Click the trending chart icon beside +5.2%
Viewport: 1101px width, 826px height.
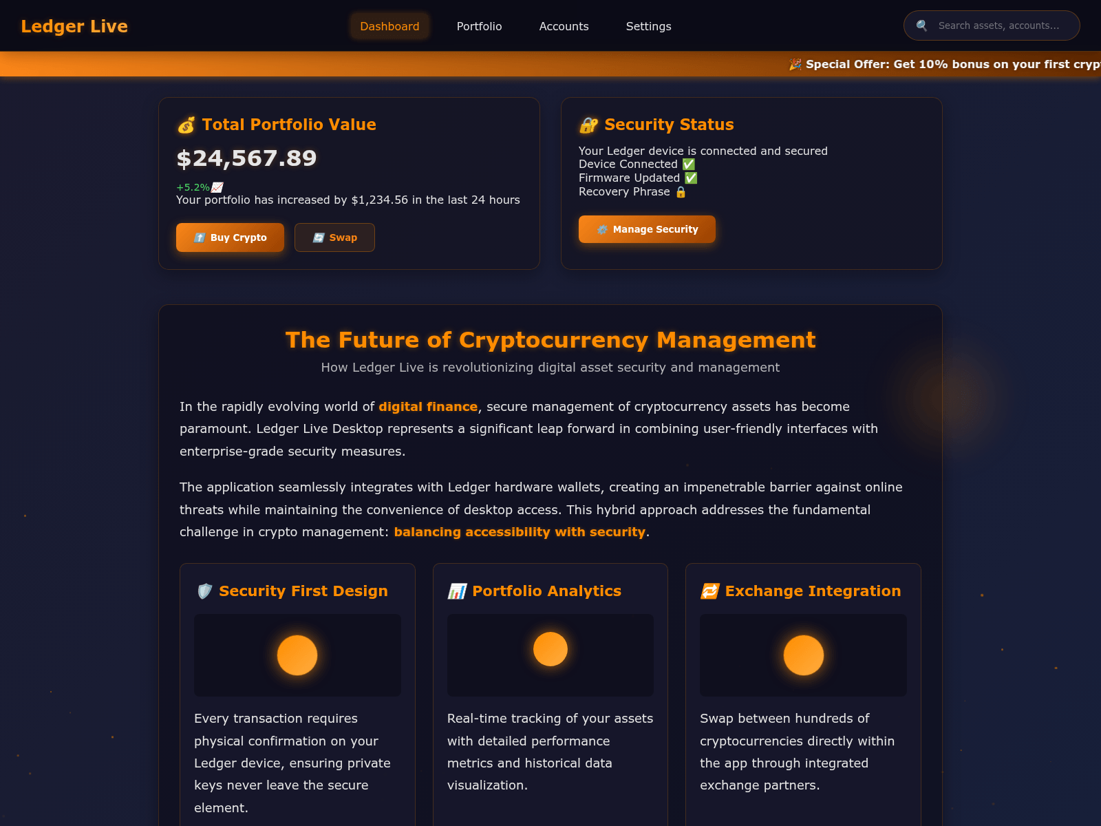pyautogui.click(x=217, y=187)
